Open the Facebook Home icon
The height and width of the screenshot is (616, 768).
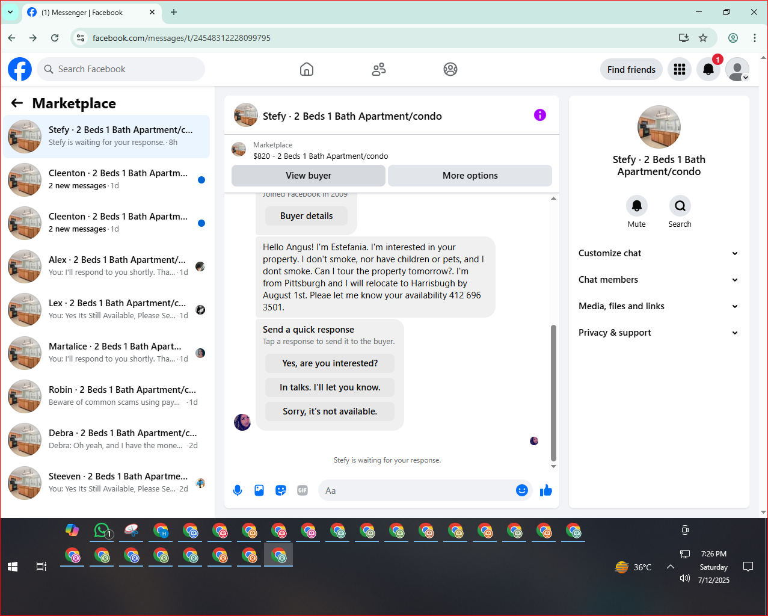pyautogui.click(x=307, y=69)
